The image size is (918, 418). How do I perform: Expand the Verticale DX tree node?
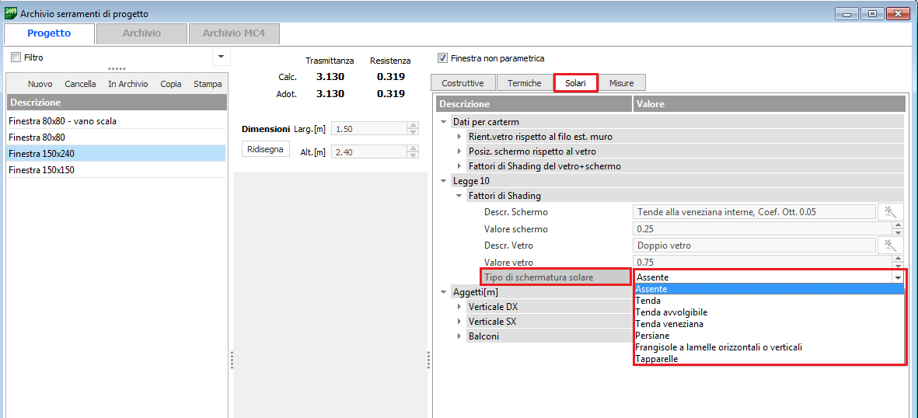point(459,307)
